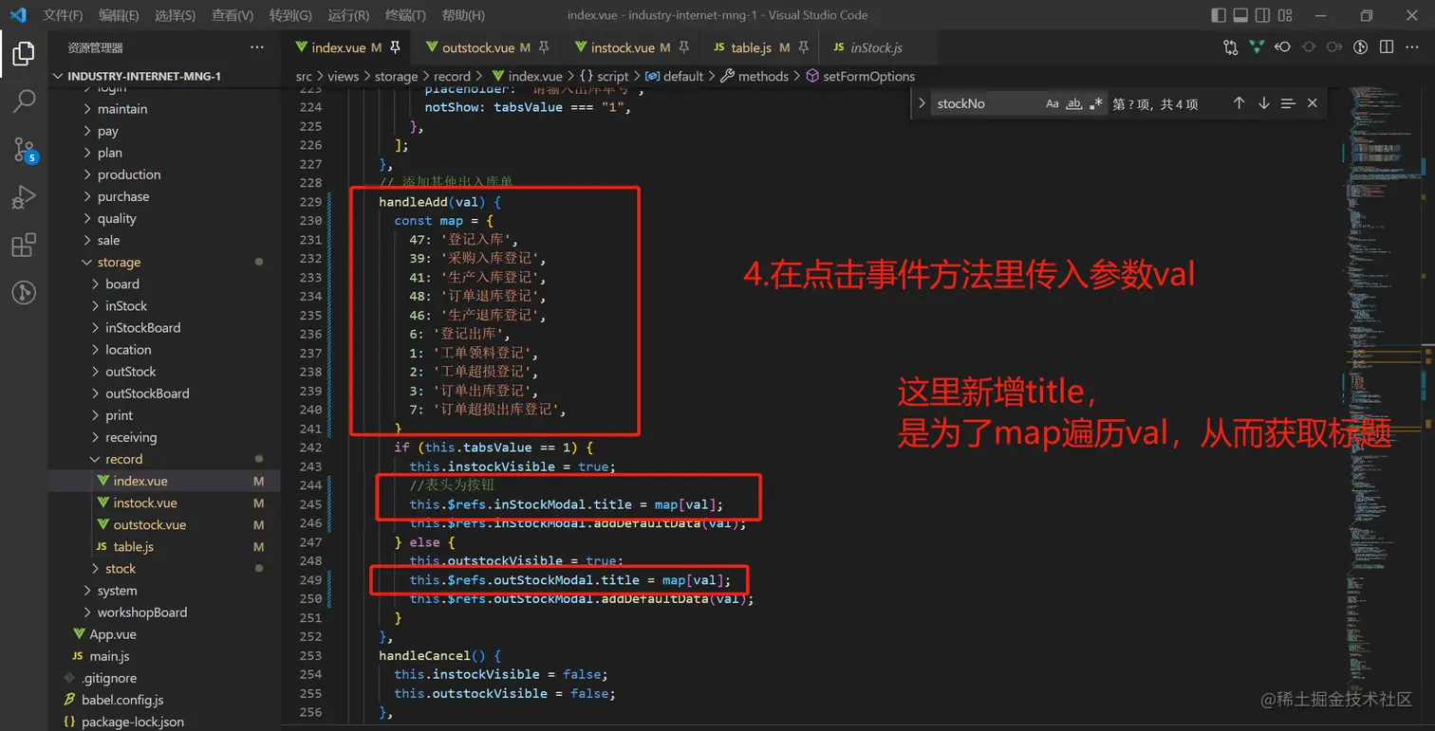Unpin the index.vue tab pin icon
1435x731 pixels.
[395, 47]
